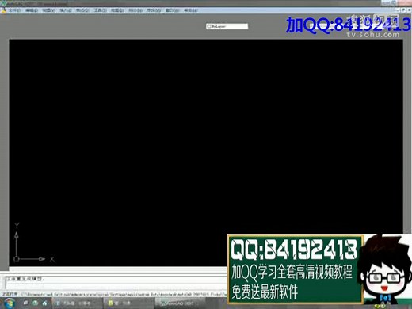Open the 修改(M) Modify menu
This screenshot has height=309, width=412.
click(x=154, y=10)
